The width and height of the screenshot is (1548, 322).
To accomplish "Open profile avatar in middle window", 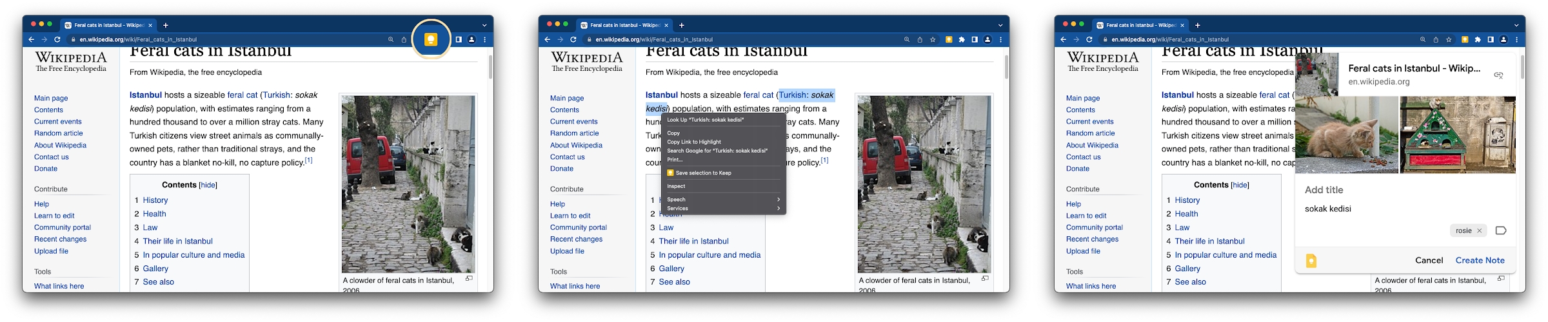I will click(987, 39).
